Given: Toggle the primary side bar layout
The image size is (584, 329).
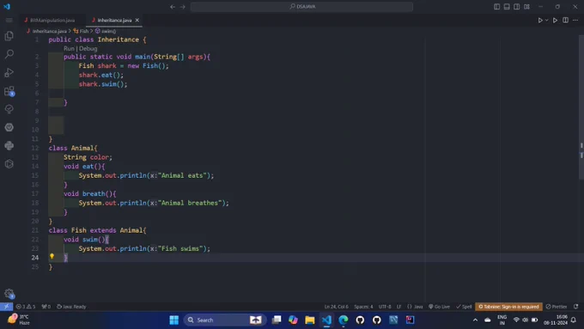Looking at the screenshot, I should (497, 7).
